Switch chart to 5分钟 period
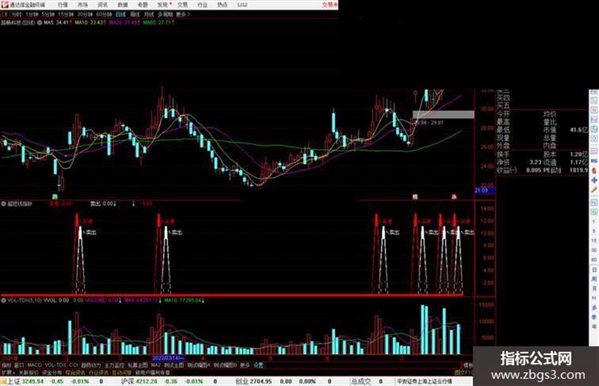 48,14
